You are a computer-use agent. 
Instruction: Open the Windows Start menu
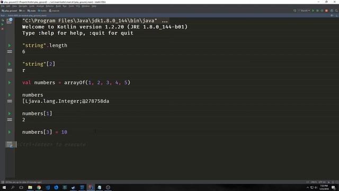(x=4, y=187)
